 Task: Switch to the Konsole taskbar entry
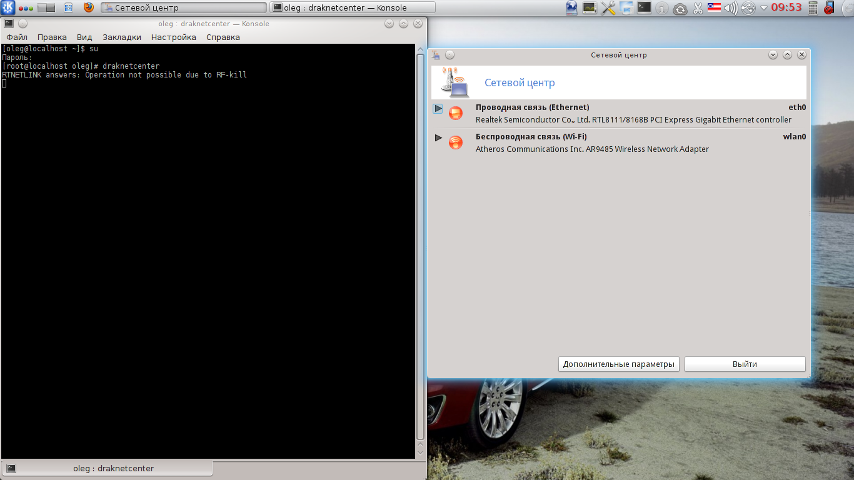[353, 8]
